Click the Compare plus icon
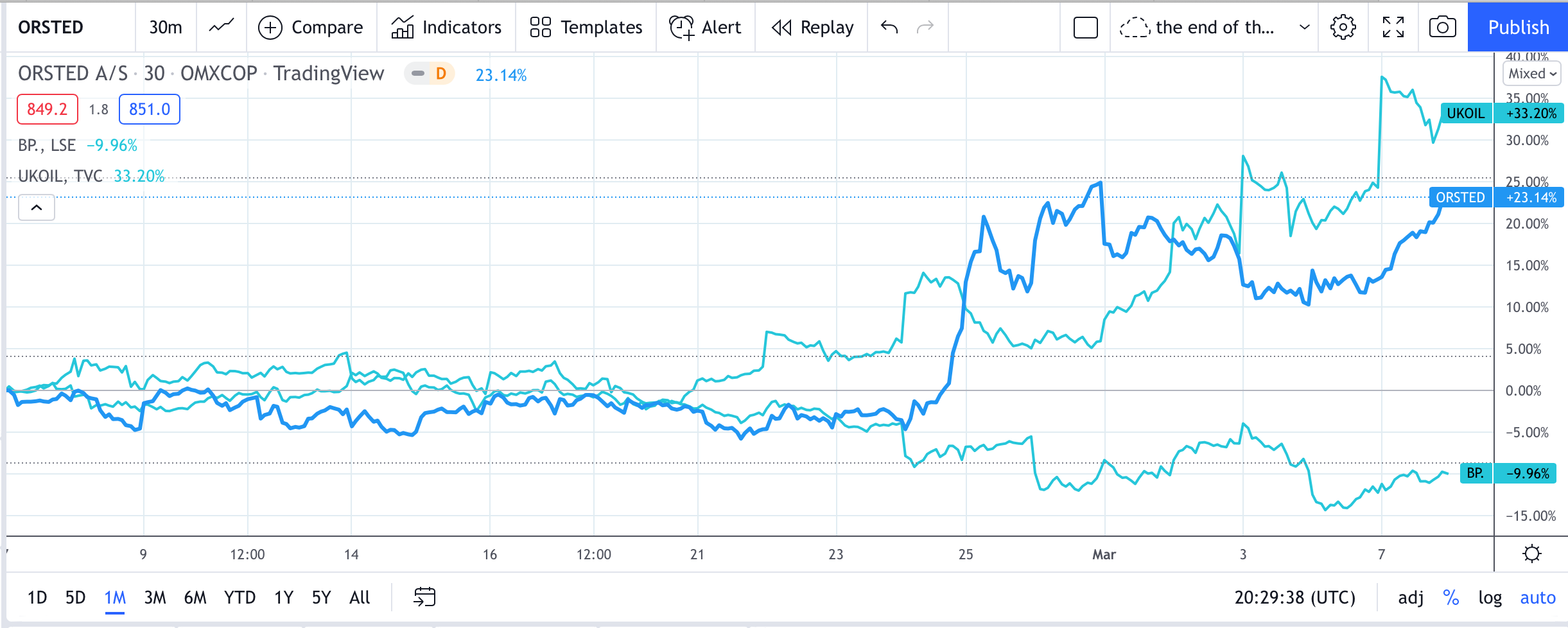Image resolution: width=1568 pixels, height=628 pixels. click(x=270, y=28)
